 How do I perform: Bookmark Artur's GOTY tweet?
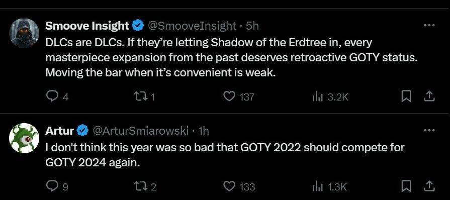[406, 187]
